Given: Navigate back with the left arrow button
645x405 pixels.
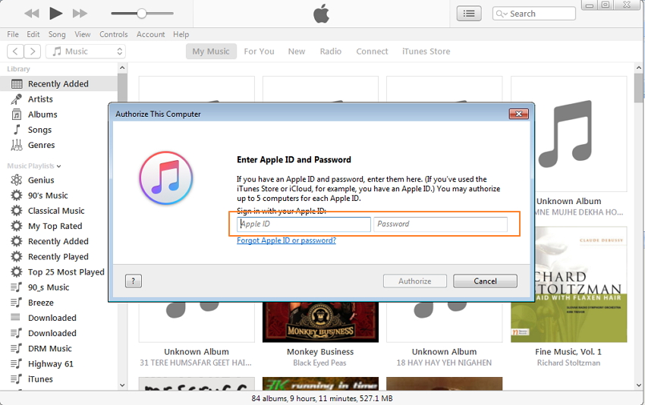Looking at the screenshot, I should (x=15, y=52).
